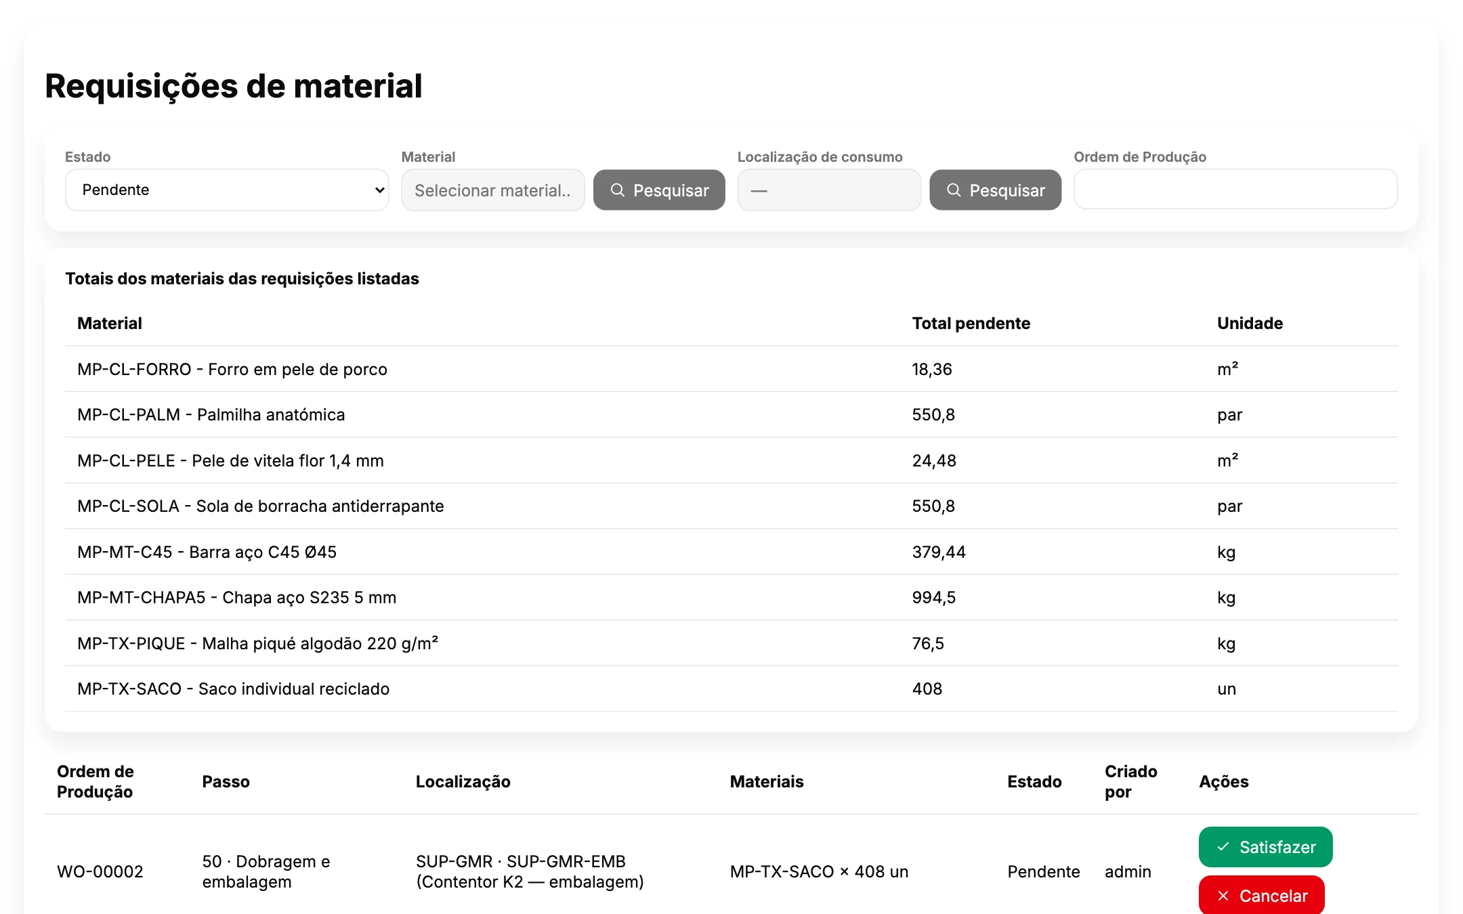The height and width of the screenshot is (914, 1463).
Task: Click the X icon in Cancelar
Action: 1223,896
